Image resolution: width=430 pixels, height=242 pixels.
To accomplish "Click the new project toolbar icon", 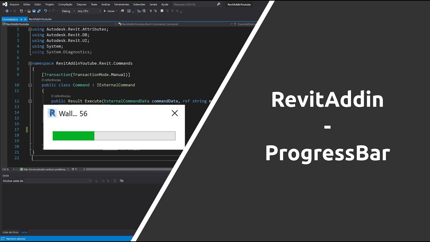I will click(21, 11).
